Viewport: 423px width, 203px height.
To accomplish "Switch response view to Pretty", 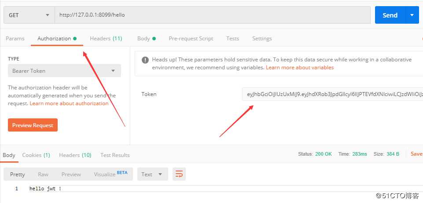I will [x=18, y=174].
